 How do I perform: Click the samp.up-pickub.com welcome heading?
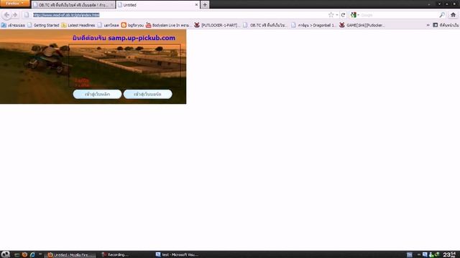[124, 38]
